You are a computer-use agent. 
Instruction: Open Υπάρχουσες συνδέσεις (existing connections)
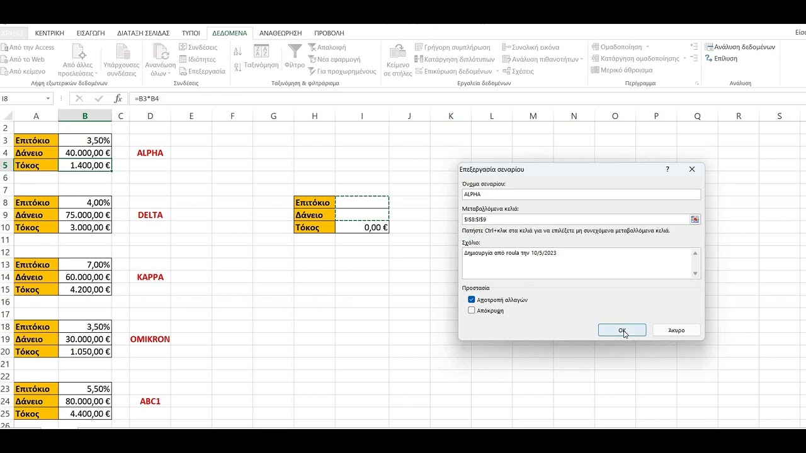pos(121,60)
